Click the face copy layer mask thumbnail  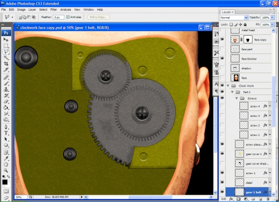click(x=248, y=40)
